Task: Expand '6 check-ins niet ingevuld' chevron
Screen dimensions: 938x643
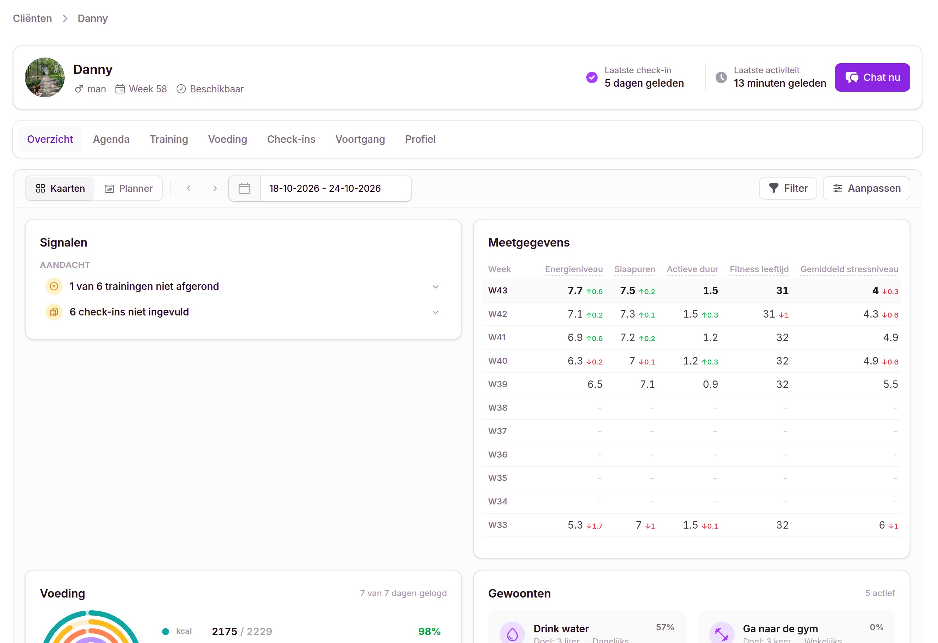Action: (x=435, y=312)
